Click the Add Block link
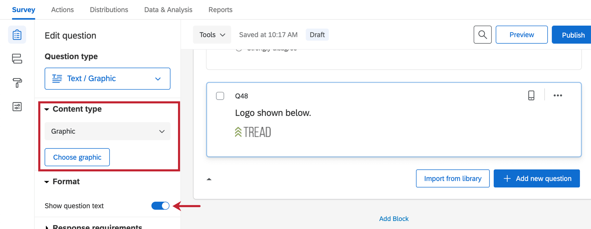 tap(394, 219)
